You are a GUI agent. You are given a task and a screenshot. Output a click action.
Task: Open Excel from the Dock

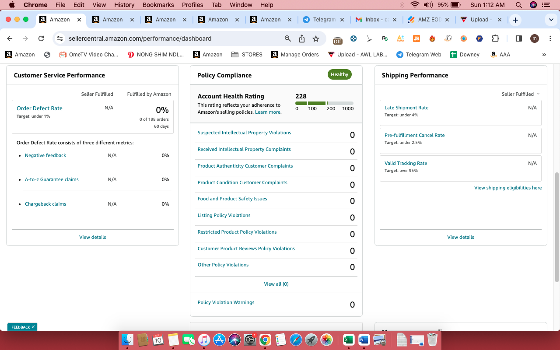(x=348, y=340)
